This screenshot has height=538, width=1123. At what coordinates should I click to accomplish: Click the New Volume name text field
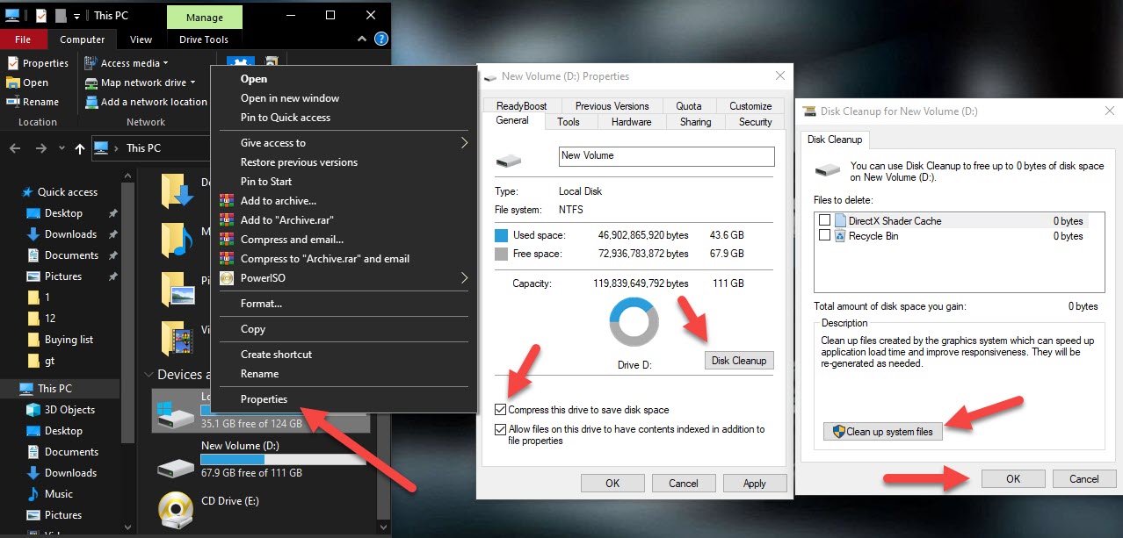point(666,156)
